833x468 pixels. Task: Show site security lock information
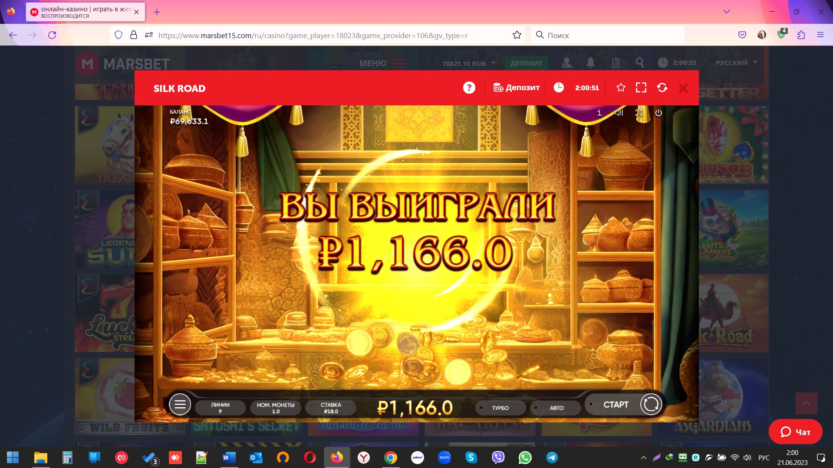click(x=134, y=35)
